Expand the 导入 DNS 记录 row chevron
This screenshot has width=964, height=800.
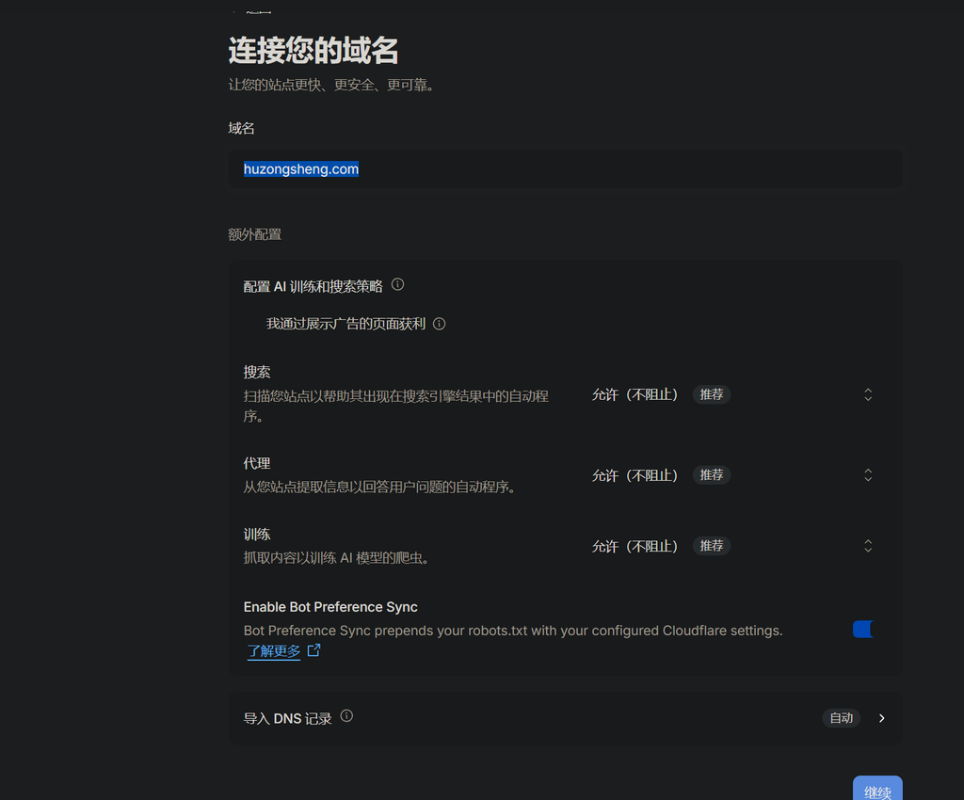click(x=881, y=718)
